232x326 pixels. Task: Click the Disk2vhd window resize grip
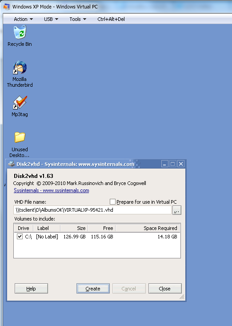(x=182, y=297)
